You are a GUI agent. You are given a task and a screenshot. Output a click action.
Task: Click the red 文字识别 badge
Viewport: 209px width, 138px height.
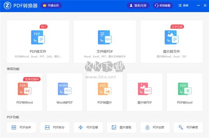pyautogui.click(x=177, y=27)
